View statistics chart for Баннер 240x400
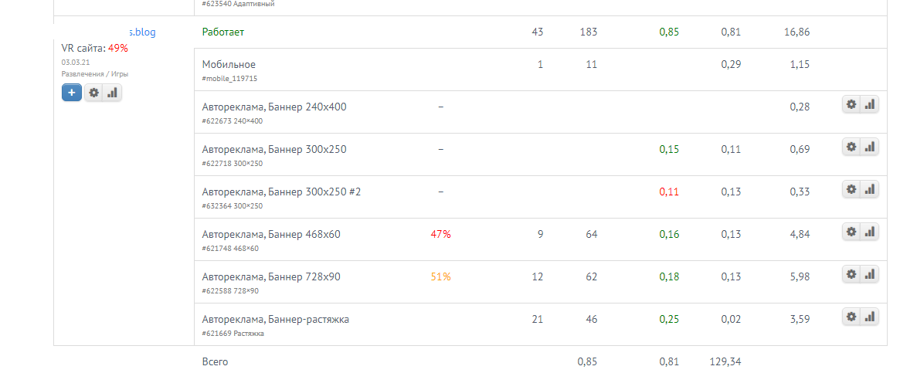Viewport: 900px width, 373px height. [869, 104]
